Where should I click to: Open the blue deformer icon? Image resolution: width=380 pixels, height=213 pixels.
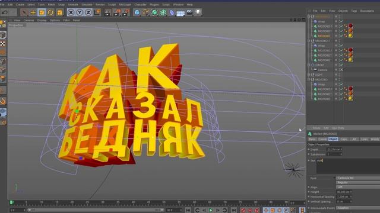[172, 12]
